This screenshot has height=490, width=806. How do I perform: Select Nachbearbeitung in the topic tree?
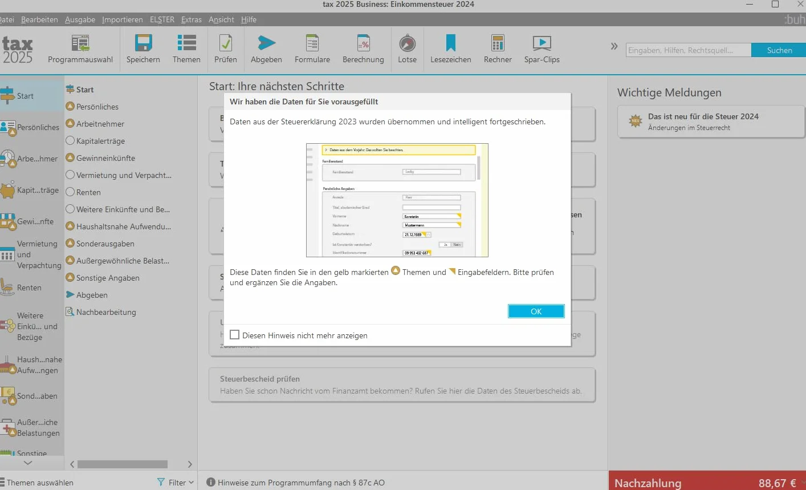pos(101,312)
